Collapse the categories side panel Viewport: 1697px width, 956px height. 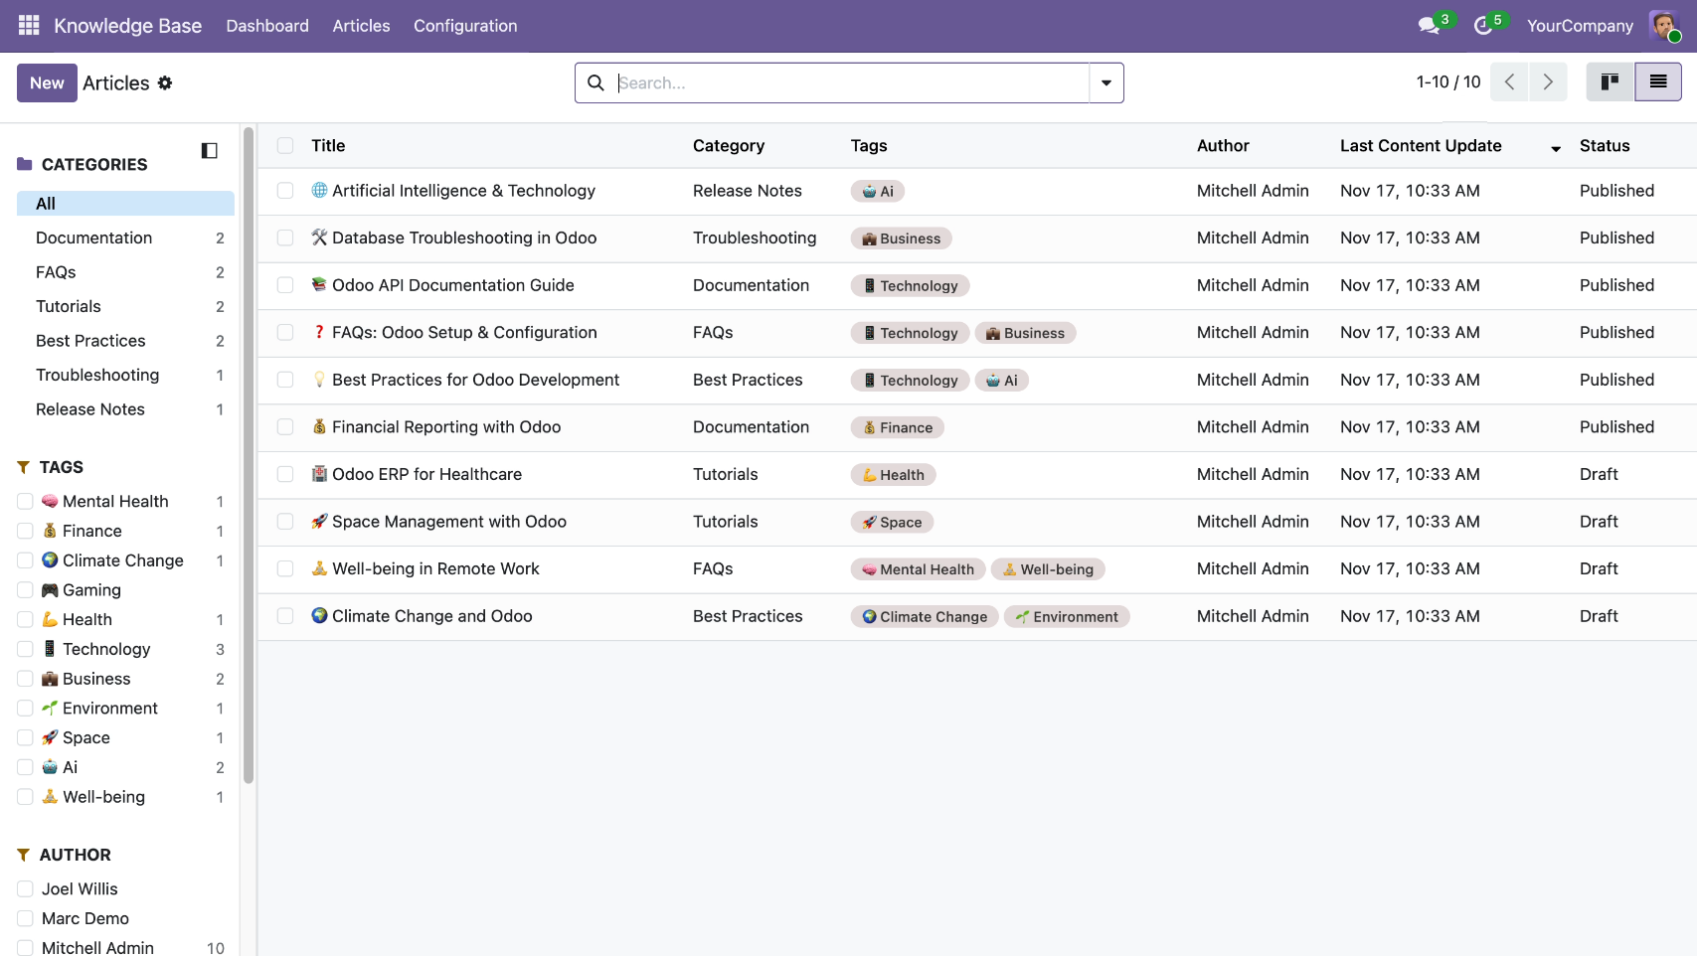(x=209, y=151)
